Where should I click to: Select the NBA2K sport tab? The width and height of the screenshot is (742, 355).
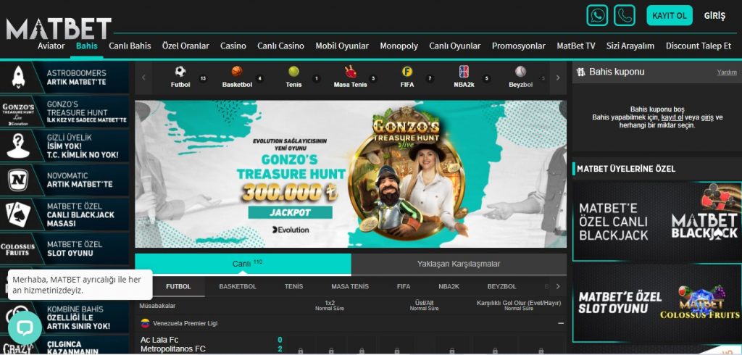point(449,286)
